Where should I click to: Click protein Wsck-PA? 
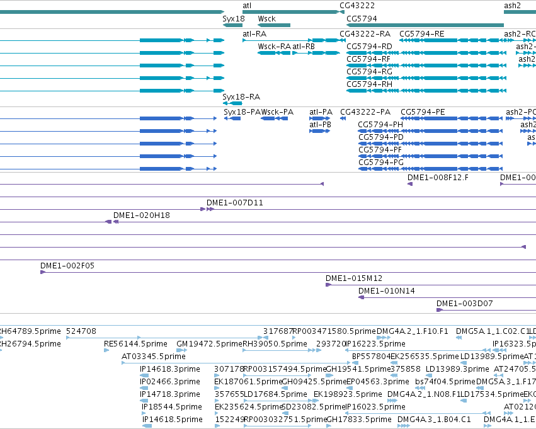[x=277, y=112]
